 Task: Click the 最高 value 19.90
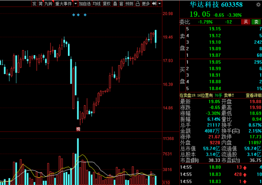click(255, 107)
